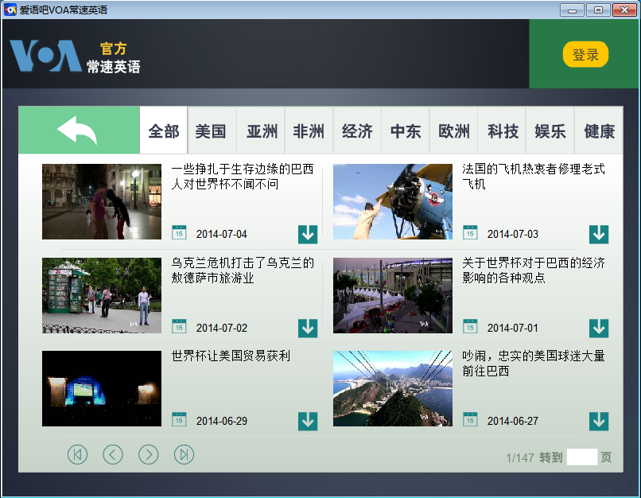641x498 pixels.
Task: Click the VOA logo in header
Action: point(45,56)
